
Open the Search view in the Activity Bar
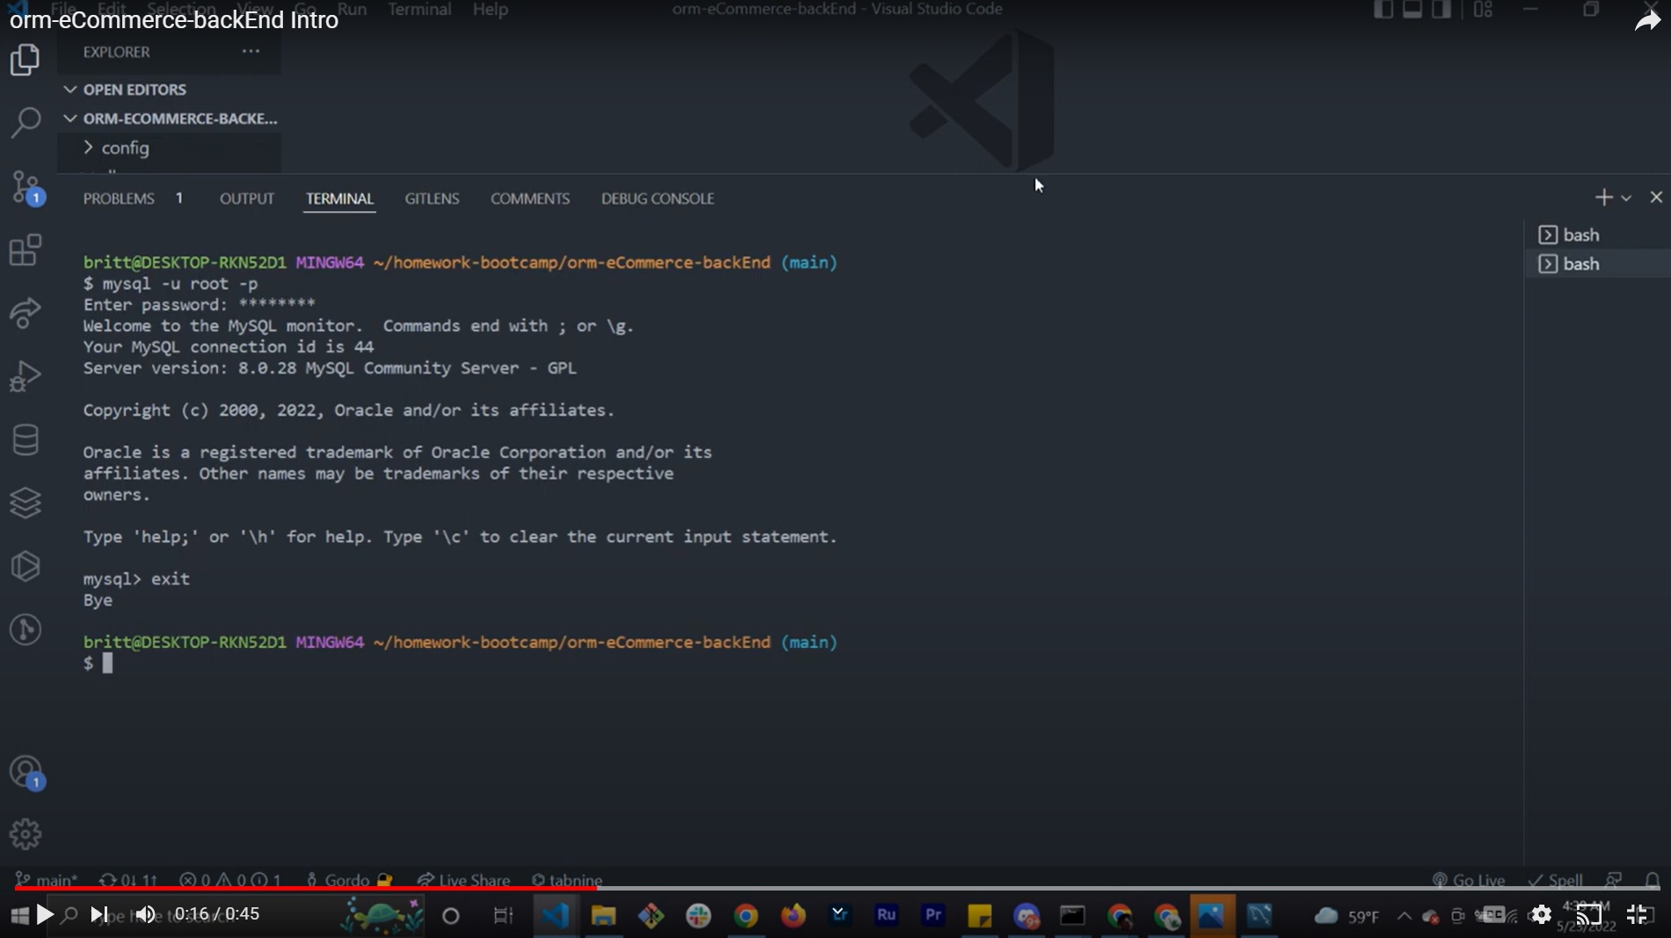pos(25,123)
